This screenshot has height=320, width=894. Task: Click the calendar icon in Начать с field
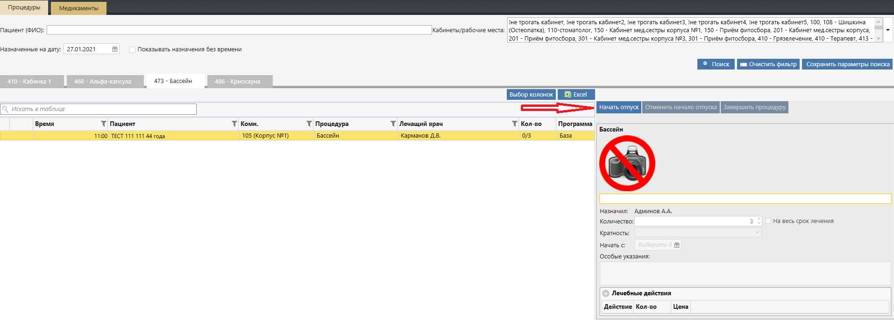677,245
